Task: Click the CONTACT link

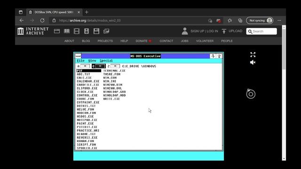Action: coord(166,41)
